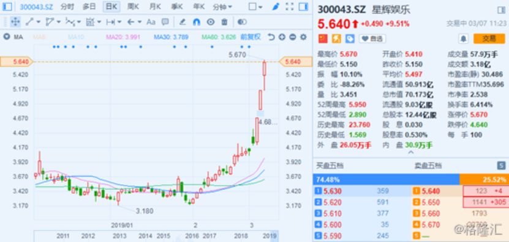Select the 年K yearly candlestick tab
Image resolution: width=509 pixels, height=242 pixels.
pos(198,7)
